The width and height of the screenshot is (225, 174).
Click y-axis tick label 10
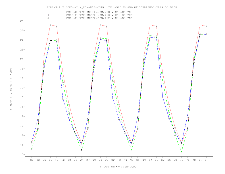pos(22,154)
